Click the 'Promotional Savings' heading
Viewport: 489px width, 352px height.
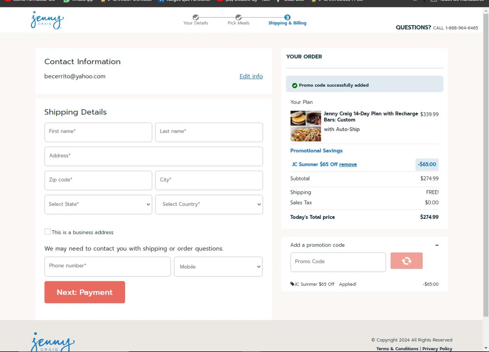[x=316, y=151]
